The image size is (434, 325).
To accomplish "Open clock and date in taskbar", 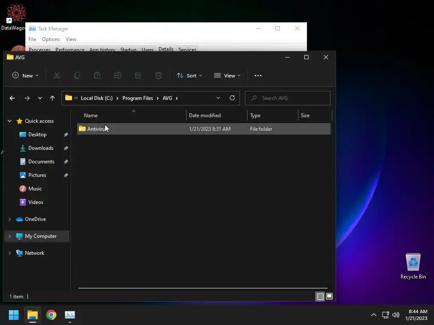I will tap(416, 315).
